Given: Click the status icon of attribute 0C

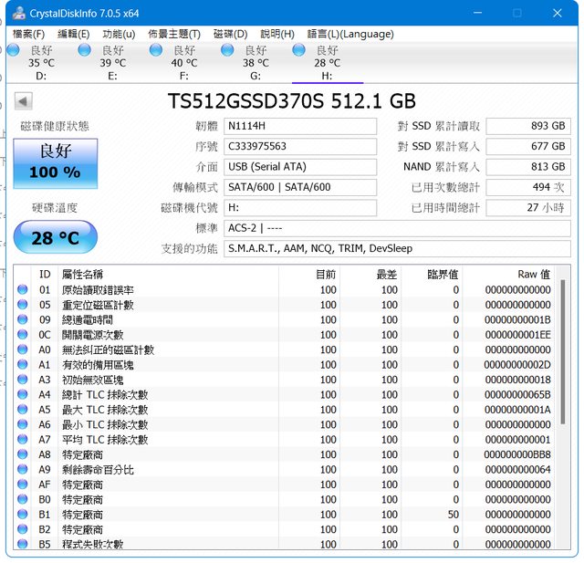Looking at the screenshot, I should point(22,334).
